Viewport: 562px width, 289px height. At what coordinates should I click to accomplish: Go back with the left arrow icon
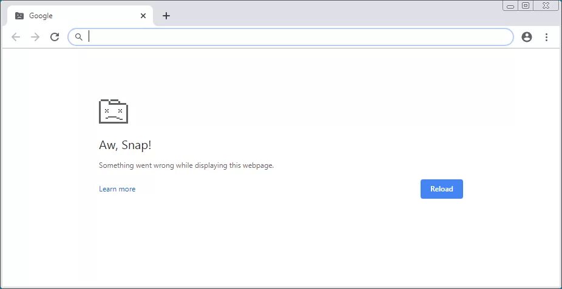coord(16,37)
